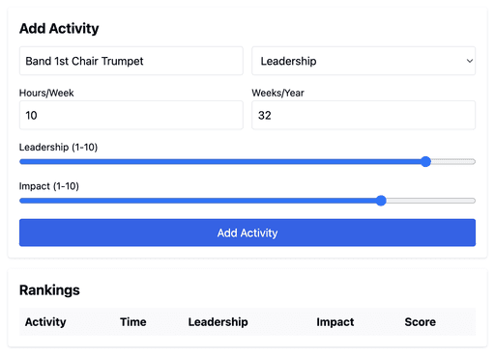Screen dimensions: 495x356
Task: Open the Leadership category dropdown
Action: point(364,61)
